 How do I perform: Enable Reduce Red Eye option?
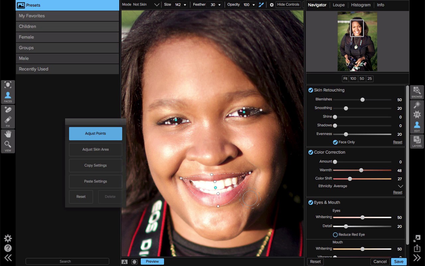[x=335, y=235]
